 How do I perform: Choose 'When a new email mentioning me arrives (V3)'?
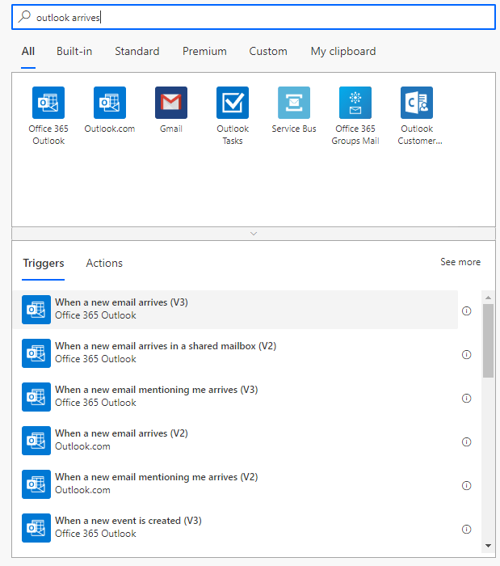click(235, 397)
